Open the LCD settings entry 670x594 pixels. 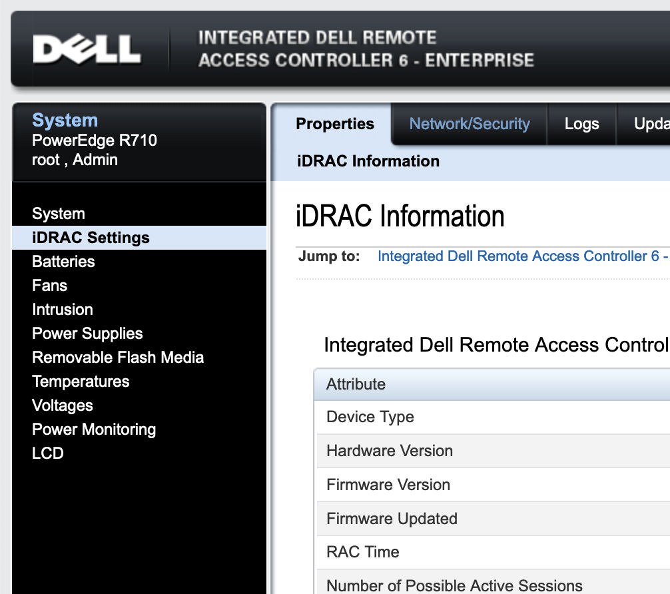pyautogui.click(x=48, y=453)
